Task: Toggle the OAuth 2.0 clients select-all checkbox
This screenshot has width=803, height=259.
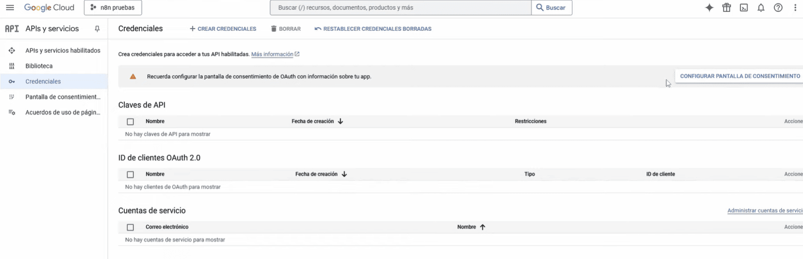Action: click(130, 174)
